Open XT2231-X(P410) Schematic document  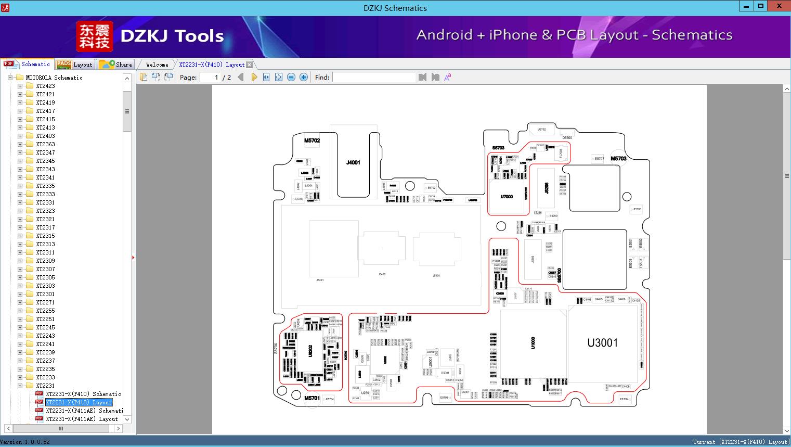pos(83,394)
